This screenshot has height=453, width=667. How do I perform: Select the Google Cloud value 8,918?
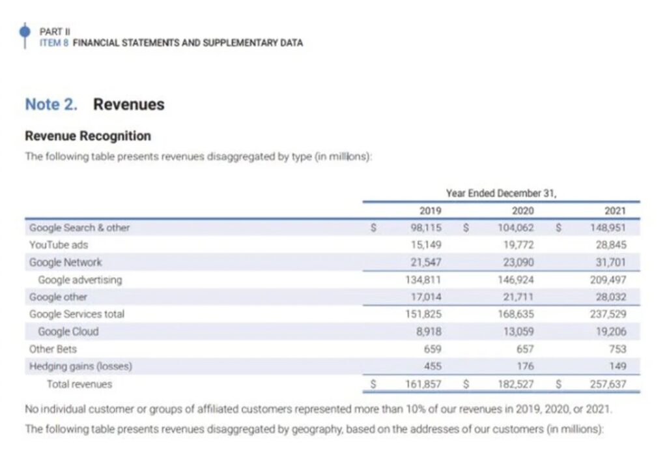(x=429, y=332)
